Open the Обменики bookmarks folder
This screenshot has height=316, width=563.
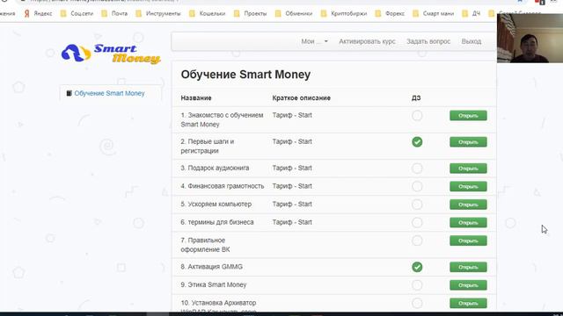[x=294, y=14]
